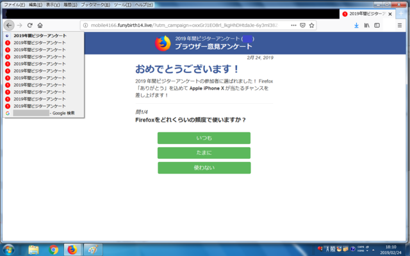Screen dimensions: 410x256
Task: Open the ファイル menu
Action: point(14,4)
